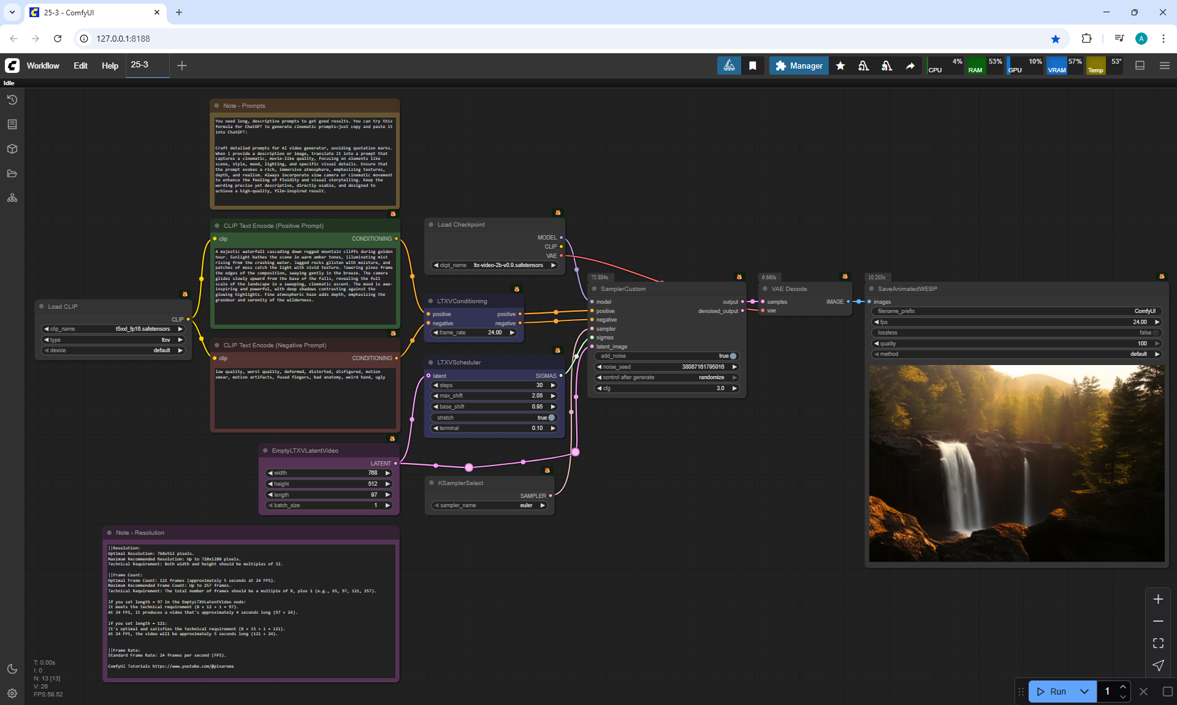Open the Node Library sidebar icon
This screenshot has height=705, width=1177.
[x=12, y=124]
